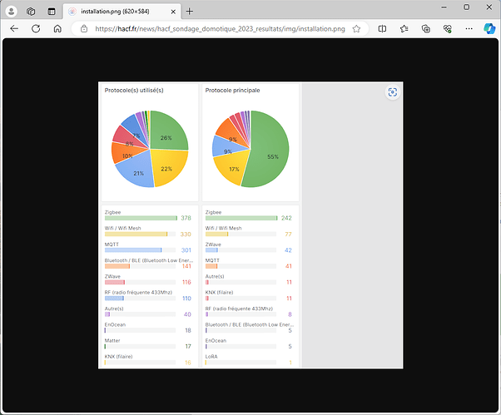View site information lock icon
The height and width of the screenshot is (415, 501).
coord(84,28)
